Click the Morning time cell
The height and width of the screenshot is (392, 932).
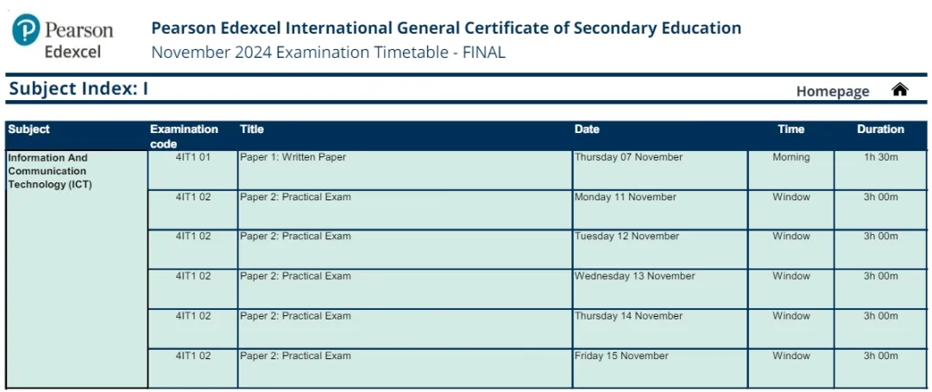coord(791,170)
